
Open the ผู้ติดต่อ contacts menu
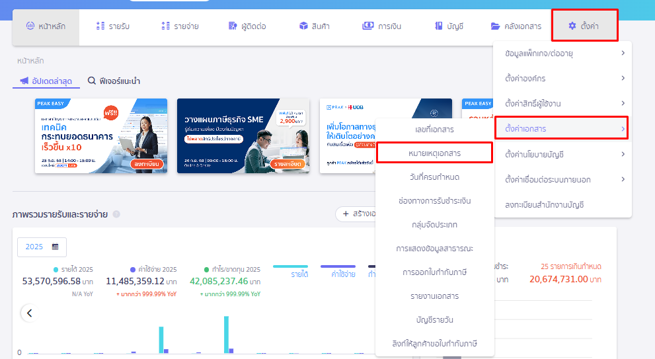(247, 26)
